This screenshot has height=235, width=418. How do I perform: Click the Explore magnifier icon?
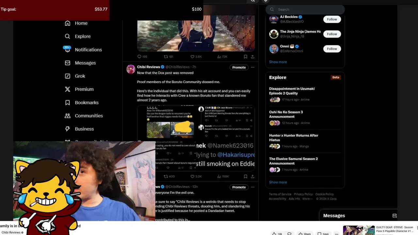point(68,36)
